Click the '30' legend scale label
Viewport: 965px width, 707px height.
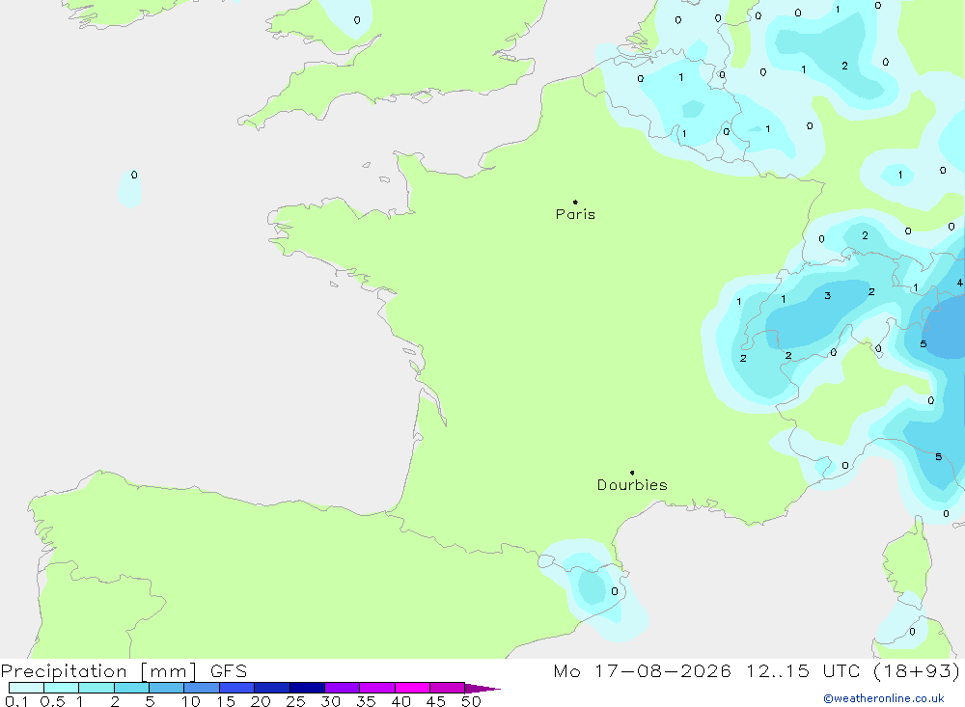tap(331, 701)
